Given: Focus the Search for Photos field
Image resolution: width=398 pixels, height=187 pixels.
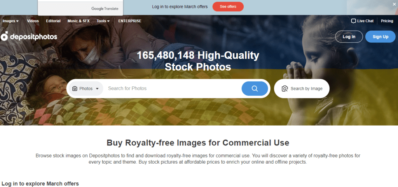Looking at the screenshot, I should coord(173,89).
